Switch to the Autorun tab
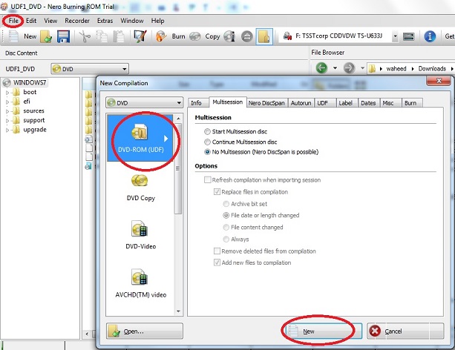This screenshot has width=455, height=350. click(301, 103)
